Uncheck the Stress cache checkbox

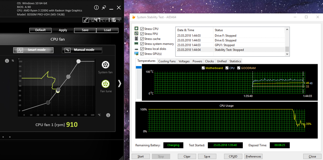coord(142,39)
